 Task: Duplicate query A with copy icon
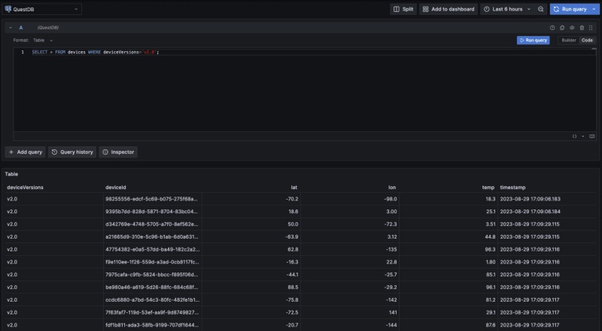562,28
